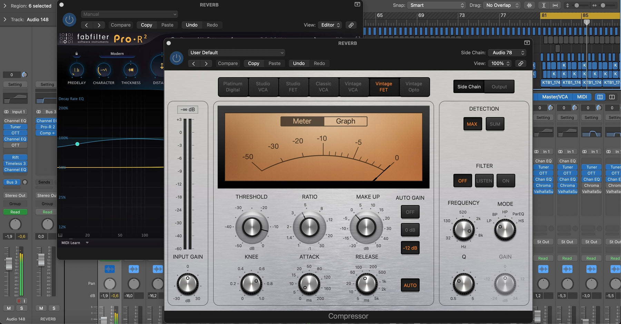
Task: Turn the side chain filter OFF
Action: point(463,181)
